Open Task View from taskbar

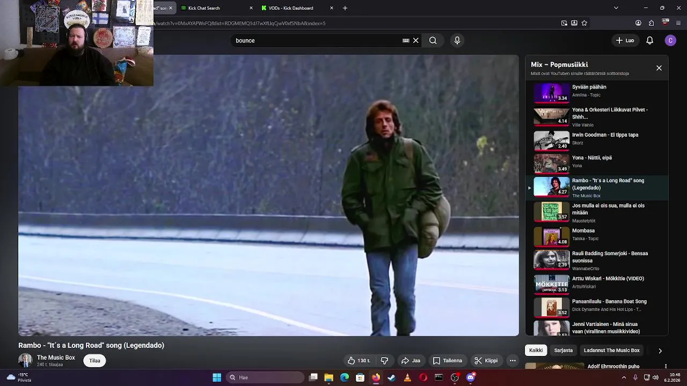pos(313,377)
